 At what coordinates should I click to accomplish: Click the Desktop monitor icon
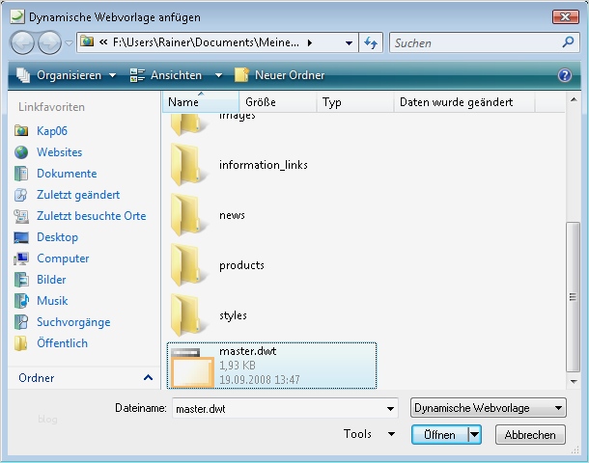pos(21,237)
